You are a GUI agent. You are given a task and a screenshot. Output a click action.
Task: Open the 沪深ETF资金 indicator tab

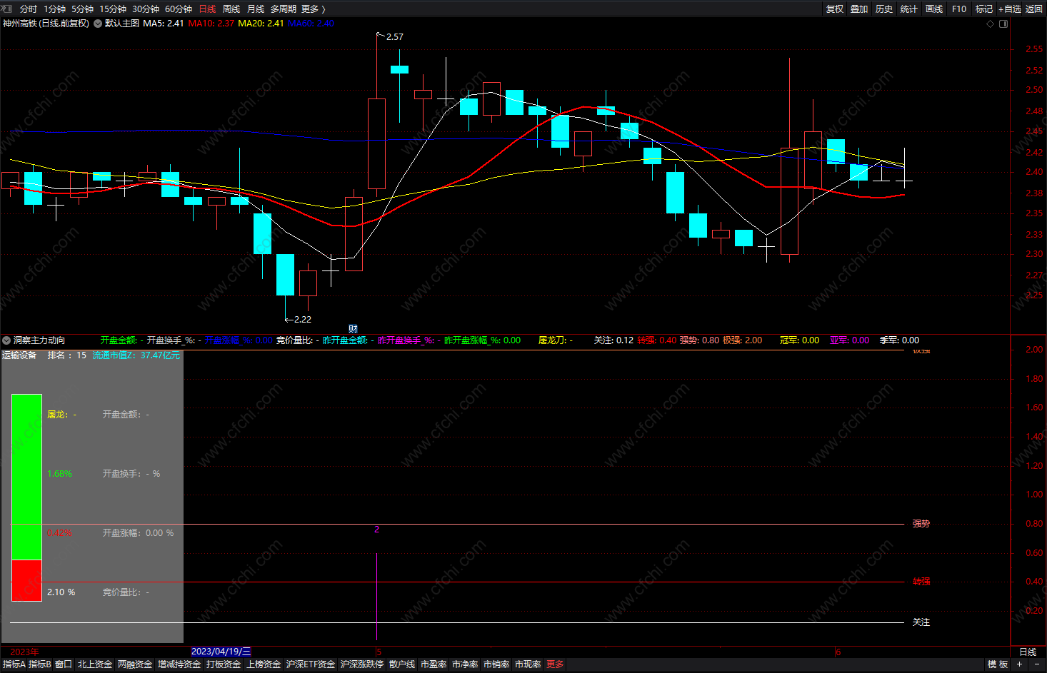point(311,664)
